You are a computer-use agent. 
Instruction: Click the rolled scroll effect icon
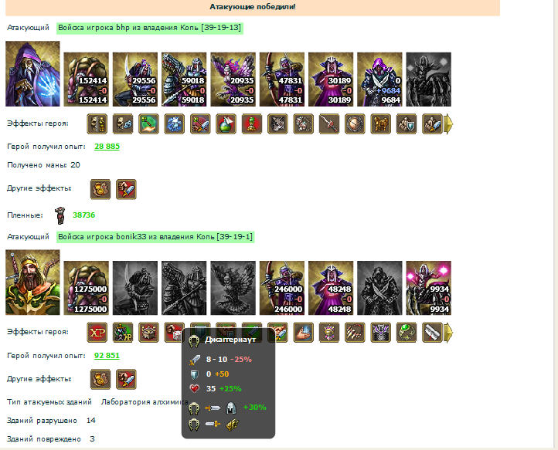click(x=432, y=333)
